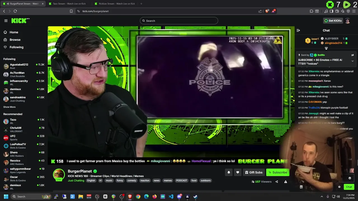The image size is (358, 201).
Task: Click the address bar URL
Action: coord(96,11)
